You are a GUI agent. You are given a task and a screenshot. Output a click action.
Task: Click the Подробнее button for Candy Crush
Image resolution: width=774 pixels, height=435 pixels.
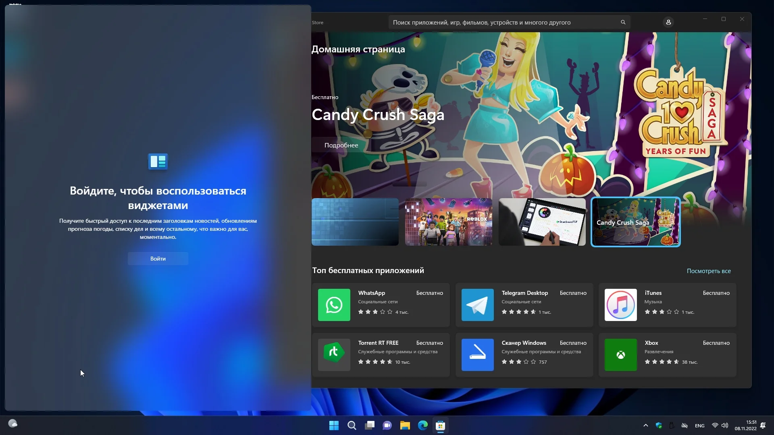coord(341,145)
